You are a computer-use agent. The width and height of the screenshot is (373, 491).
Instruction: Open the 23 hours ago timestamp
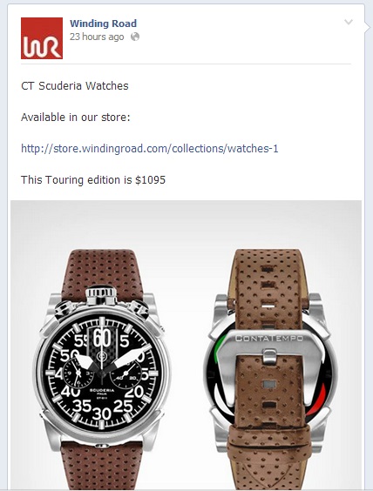point(97,37)
